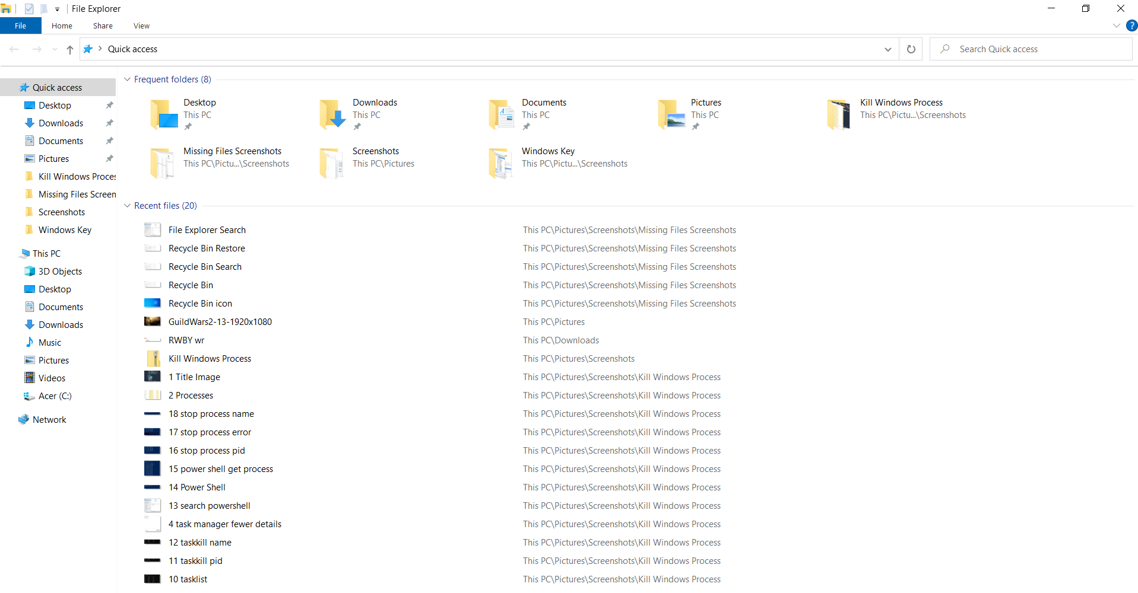Refresh the current folder view
The height and width of the screenshot is (593, 1138).
click(910, 49)
